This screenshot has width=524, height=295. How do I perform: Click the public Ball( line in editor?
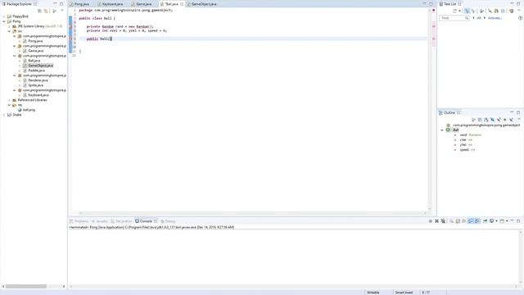tap(99, 39)
